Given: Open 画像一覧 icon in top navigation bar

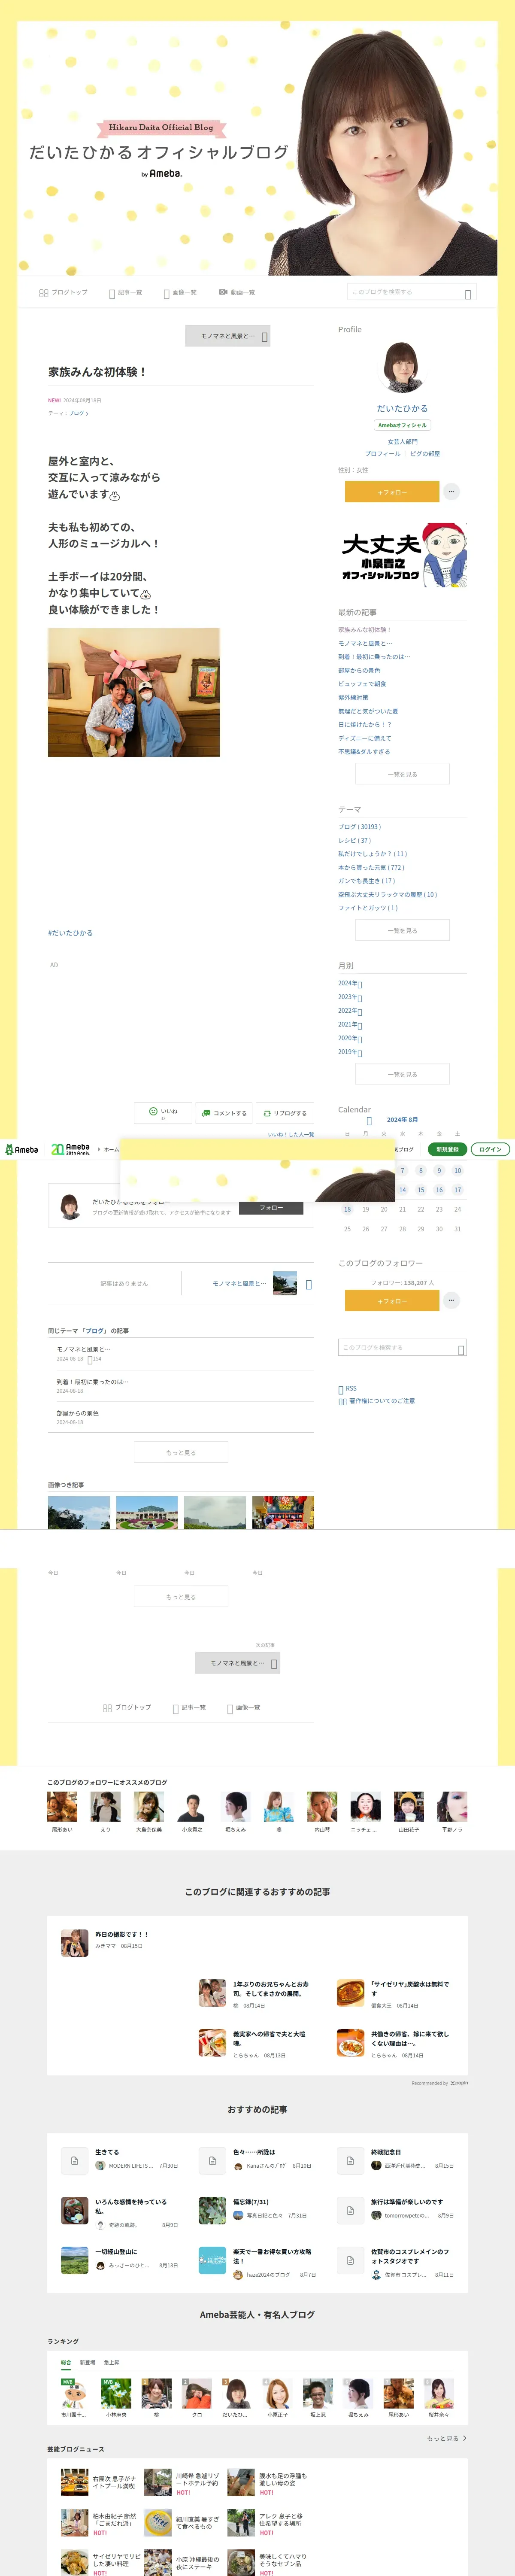Looking at the screenshot, I should (166, 294).
